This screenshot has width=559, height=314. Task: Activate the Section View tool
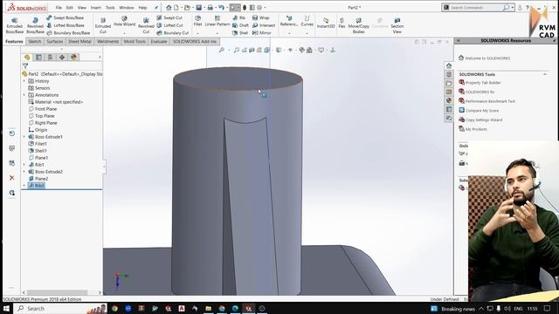397,25
